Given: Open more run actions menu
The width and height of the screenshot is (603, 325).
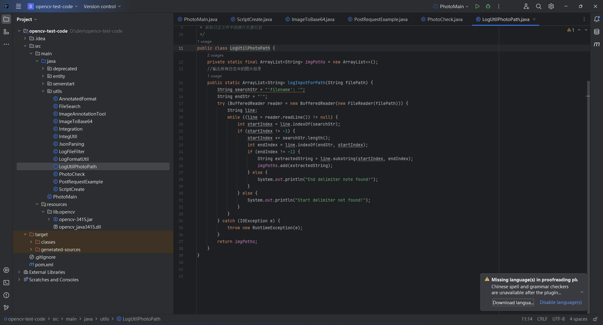Looking at the screenshot, I should 499,6.
